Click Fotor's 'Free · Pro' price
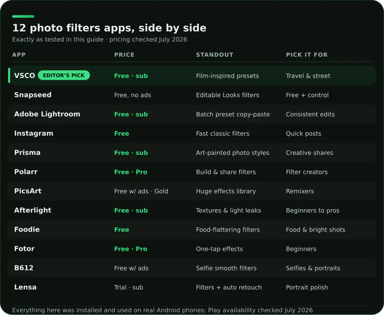384x315 pixels. (x=131, y=249)
